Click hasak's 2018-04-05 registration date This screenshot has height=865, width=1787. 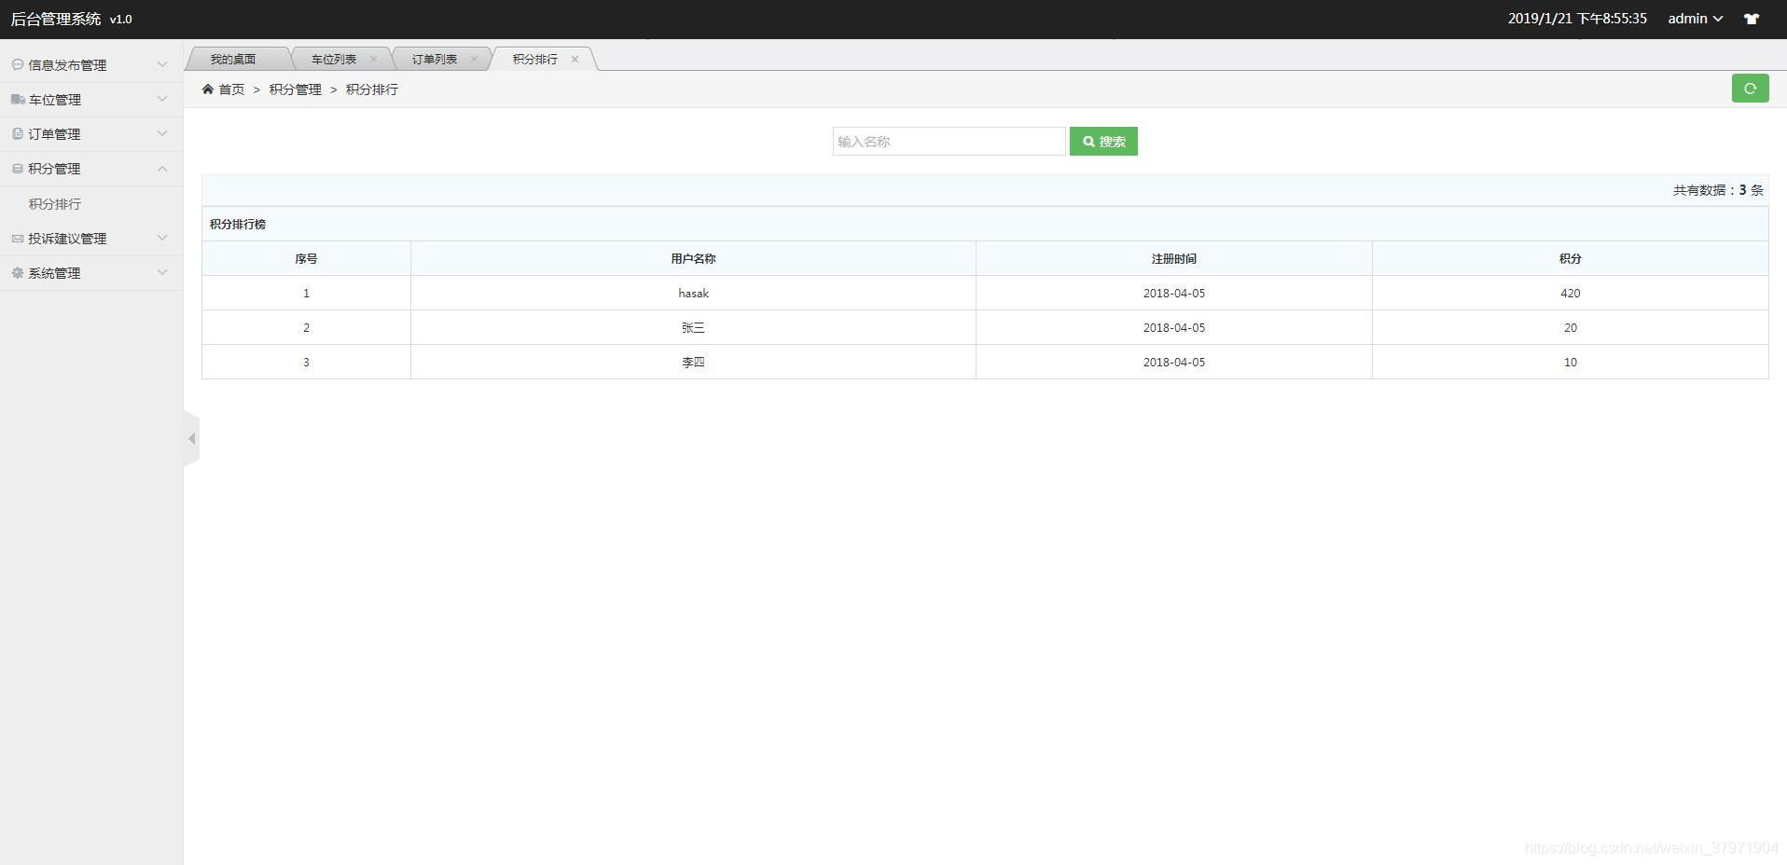[1174, 293]
